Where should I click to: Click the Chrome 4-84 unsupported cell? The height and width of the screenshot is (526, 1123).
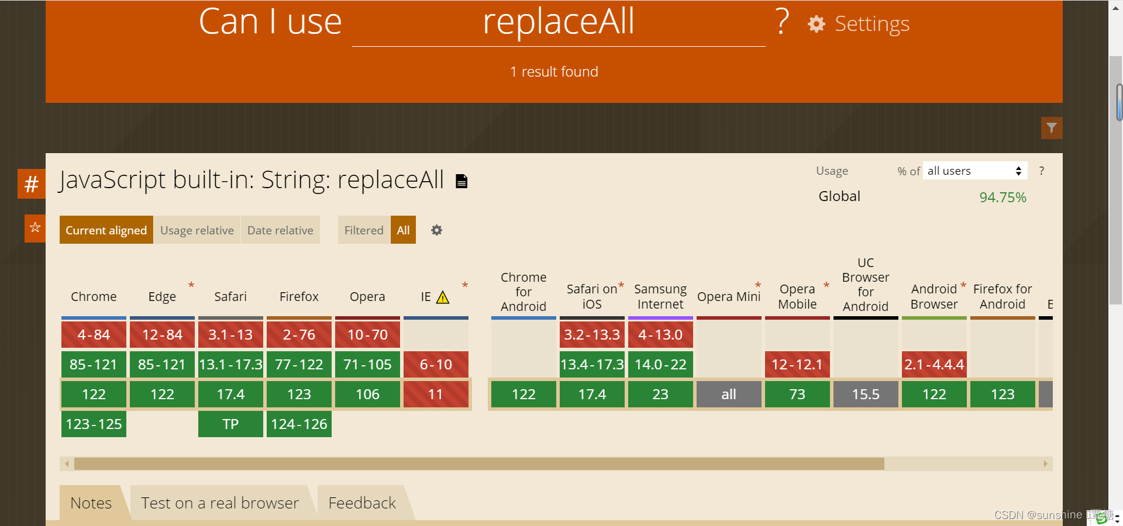[x=94, y=335]
